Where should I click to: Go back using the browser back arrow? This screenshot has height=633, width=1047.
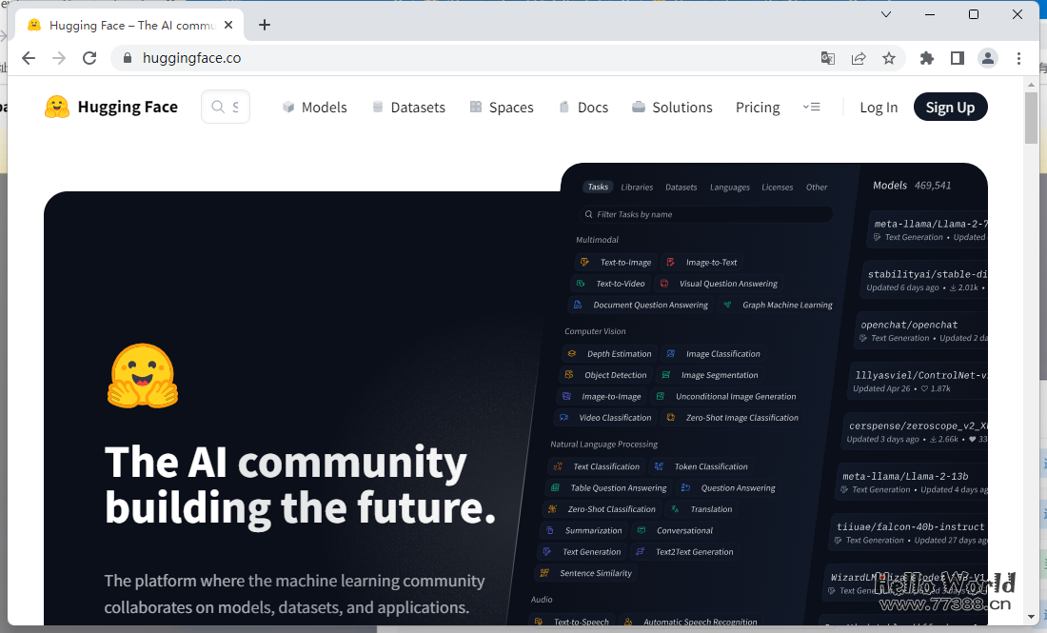pos(29,58)
